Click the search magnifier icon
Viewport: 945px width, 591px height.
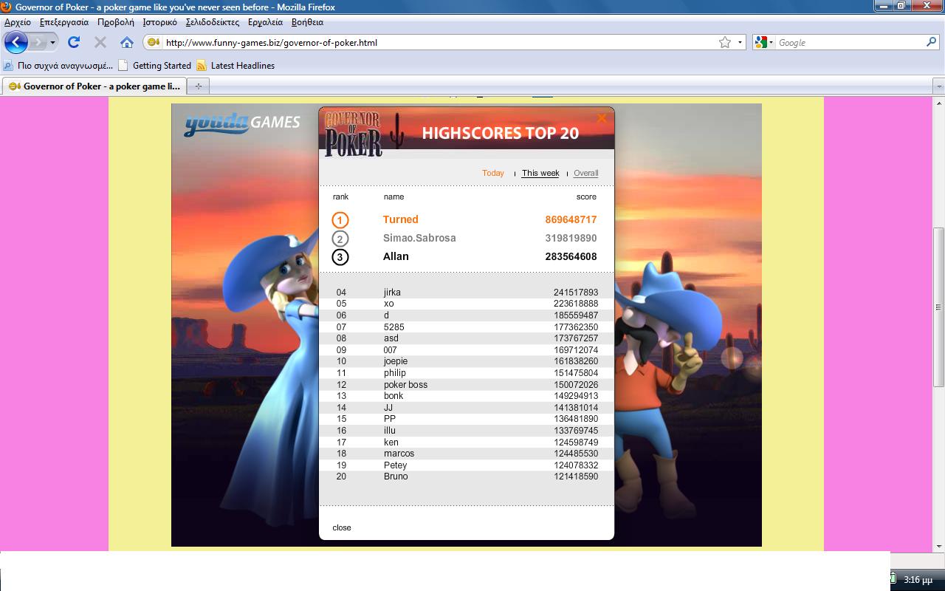pyautogui.click(x=932, y=42)
